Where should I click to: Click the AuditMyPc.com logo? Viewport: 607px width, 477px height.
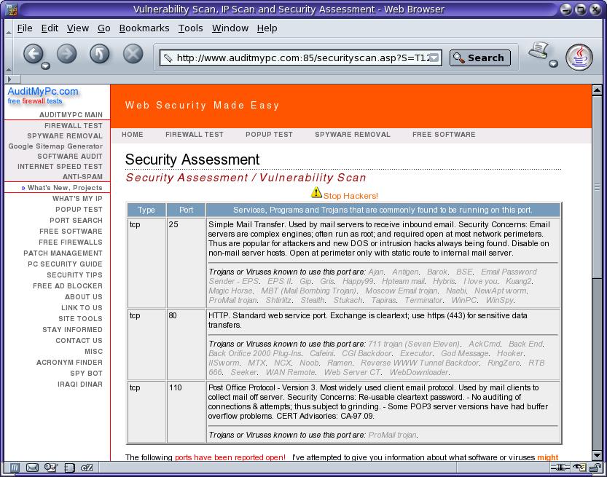pyautogui.click(x=43, y=95)
